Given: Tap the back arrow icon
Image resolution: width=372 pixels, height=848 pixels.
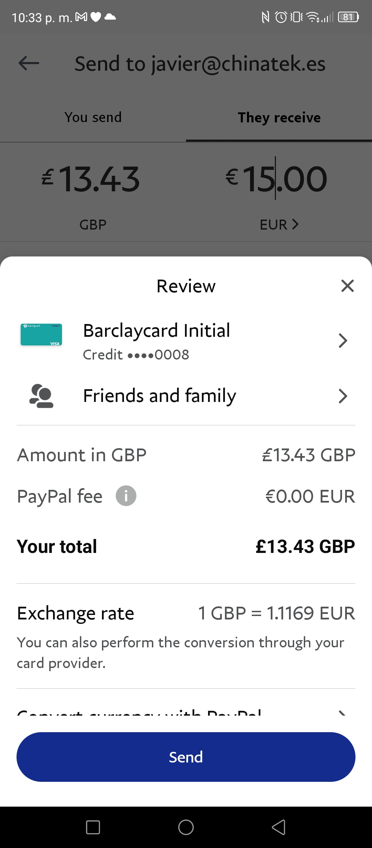Looking at the screenshot, I should [29, 63].
